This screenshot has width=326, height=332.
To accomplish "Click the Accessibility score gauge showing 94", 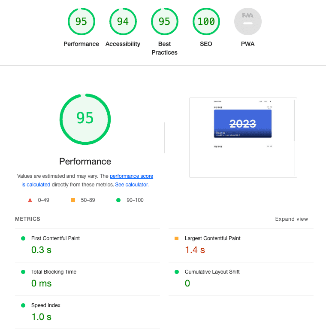I will [123, 22].
